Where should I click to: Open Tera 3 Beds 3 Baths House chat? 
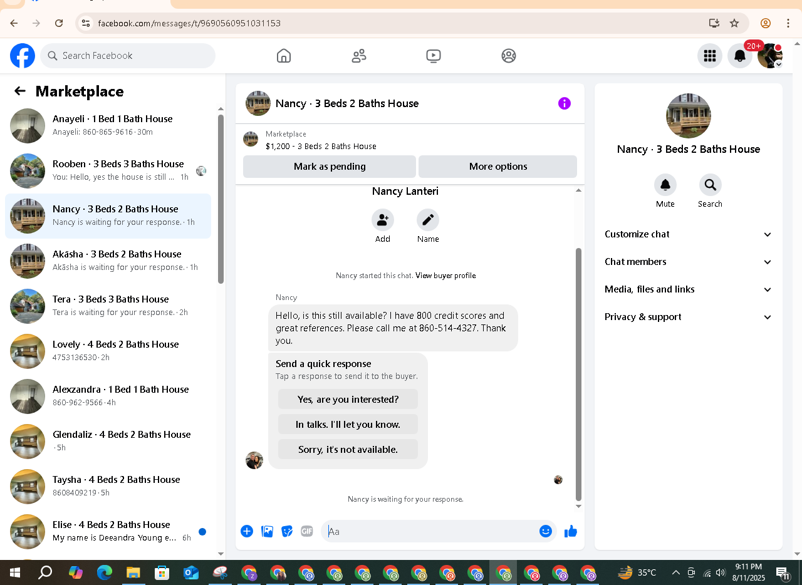pos(108,306)
